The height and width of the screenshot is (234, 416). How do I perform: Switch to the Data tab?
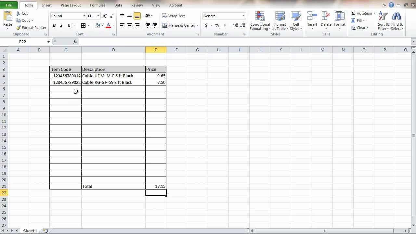pos(118,5)
